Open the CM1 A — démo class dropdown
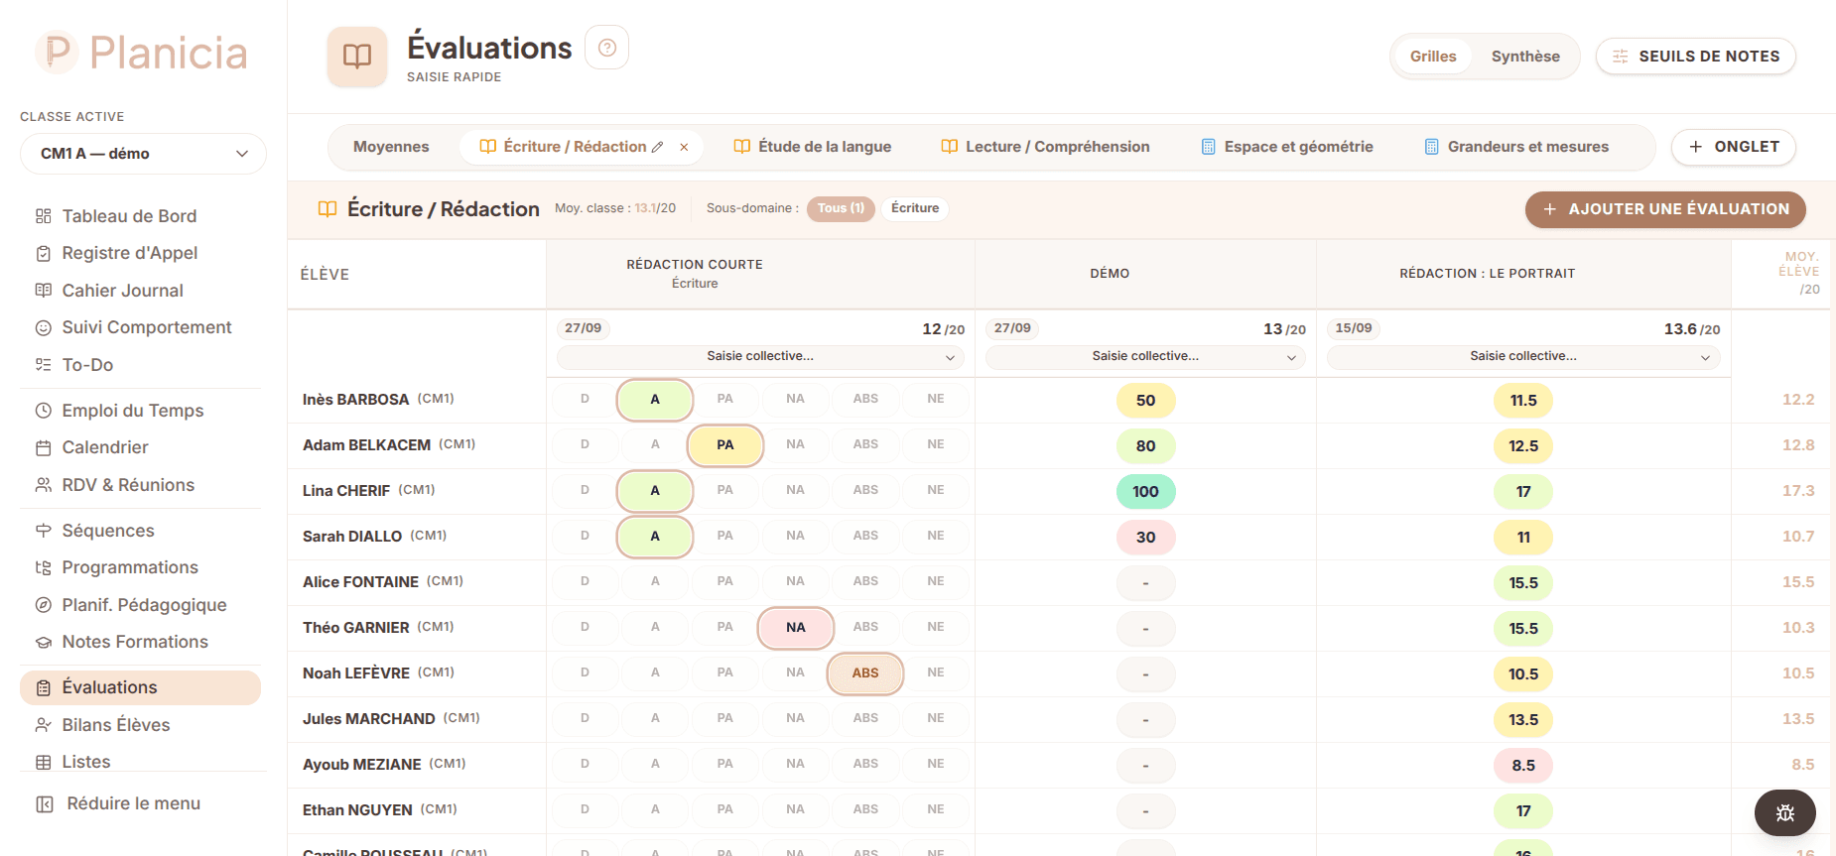The width and height of the screenshot is (1836, 856). click(x=143, y=154)
